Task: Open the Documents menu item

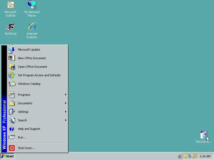Action: pyautogui.click(x=37, y=103)
